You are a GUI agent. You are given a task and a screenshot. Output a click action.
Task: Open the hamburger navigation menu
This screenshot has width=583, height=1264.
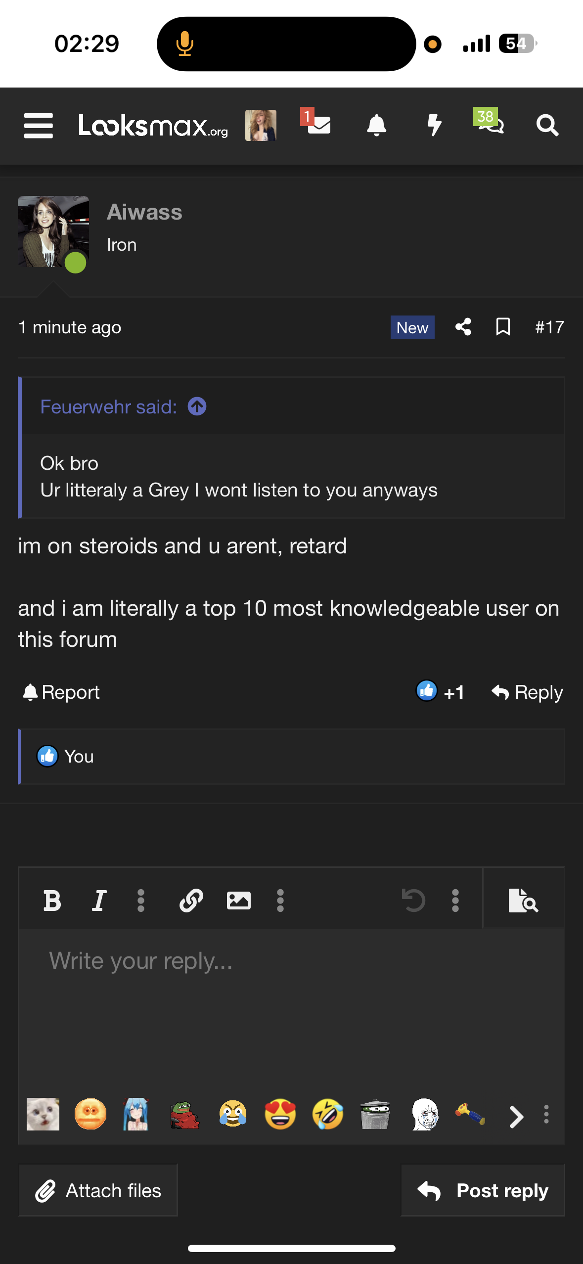click(x=39, y=126)
